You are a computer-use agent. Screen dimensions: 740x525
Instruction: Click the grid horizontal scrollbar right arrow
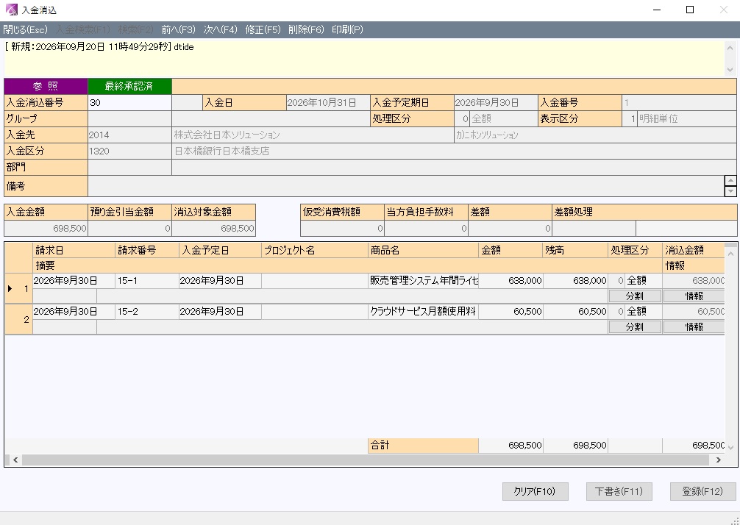718,460
